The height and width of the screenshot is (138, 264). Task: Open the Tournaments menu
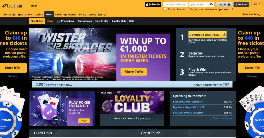click(85, 21)
